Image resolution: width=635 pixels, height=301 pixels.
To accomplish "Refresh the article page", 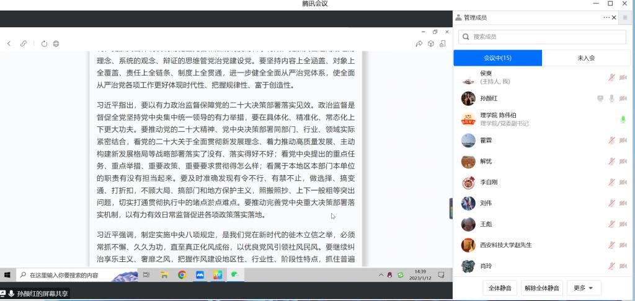I will click(44, 43).
